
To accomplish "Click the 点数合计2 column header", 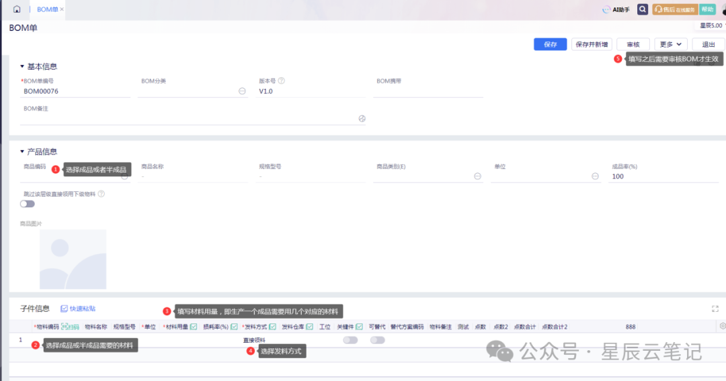I will [554, 327].
